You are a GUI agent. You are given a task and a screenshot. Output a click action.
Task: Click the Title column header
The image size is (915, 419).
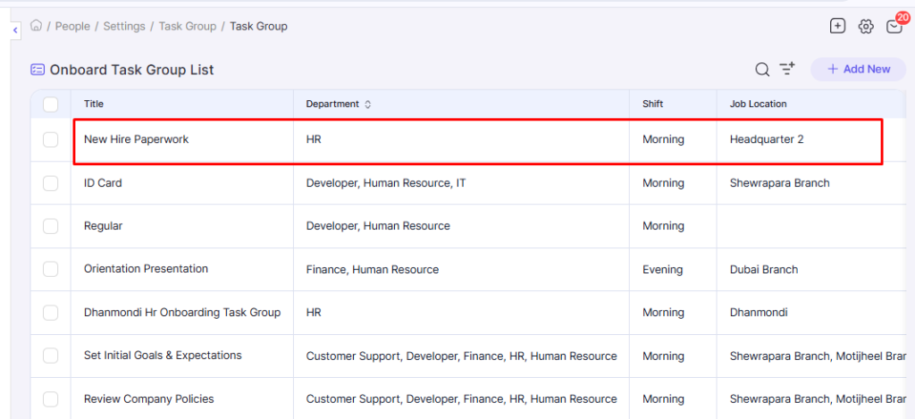pyautogui.click(x=94, y=104)
